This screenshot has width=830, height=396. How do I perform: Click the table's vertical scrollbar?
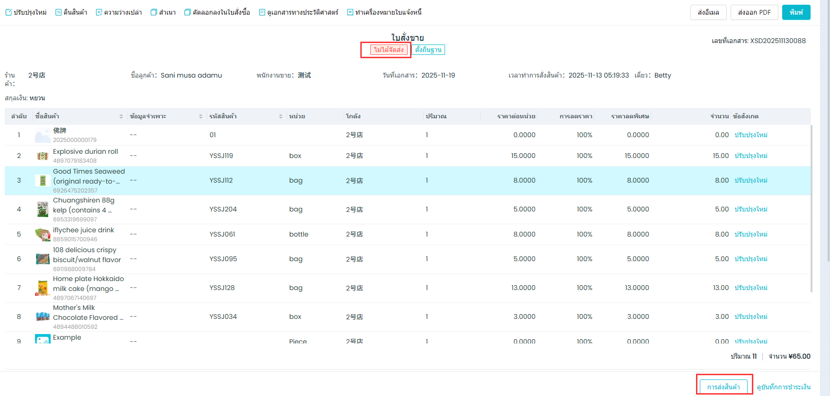812,208
